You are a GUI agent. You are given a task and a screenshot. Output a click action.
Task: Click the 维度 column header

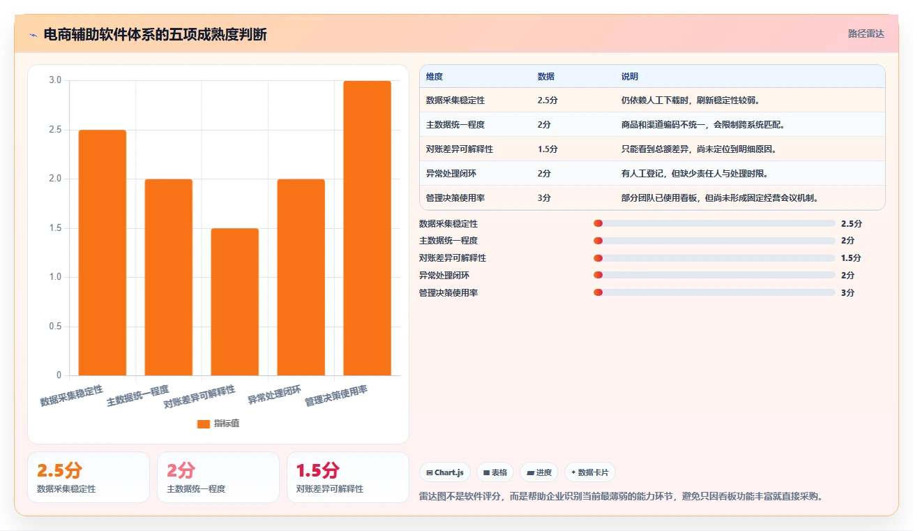(435, 77)
